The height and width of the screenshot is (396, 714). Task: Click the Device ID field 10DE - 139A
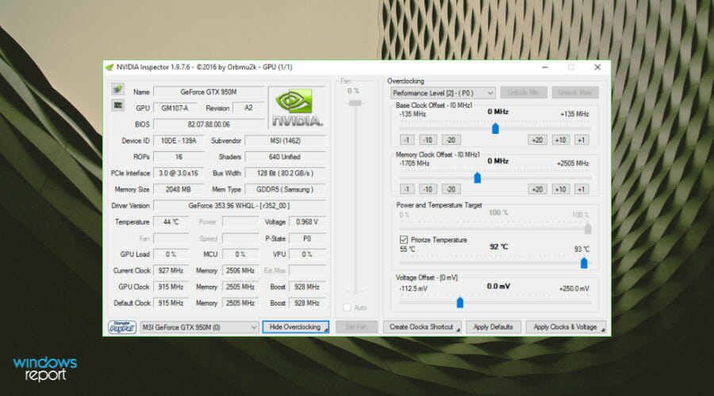tap(178, 140)
